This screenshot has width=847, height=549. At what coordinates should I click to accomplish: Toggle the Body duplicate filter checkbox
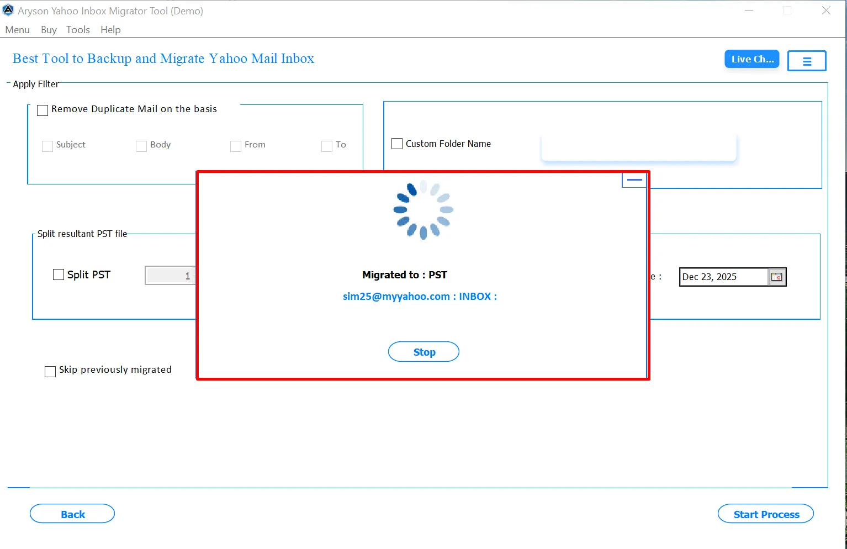(x=141, y=146)
